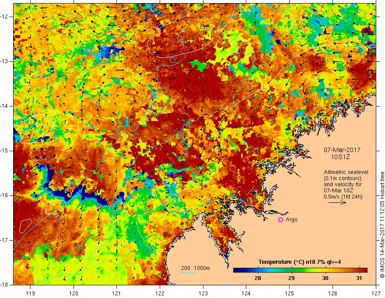Click longitude label 125 on the axis

[290, 293]
